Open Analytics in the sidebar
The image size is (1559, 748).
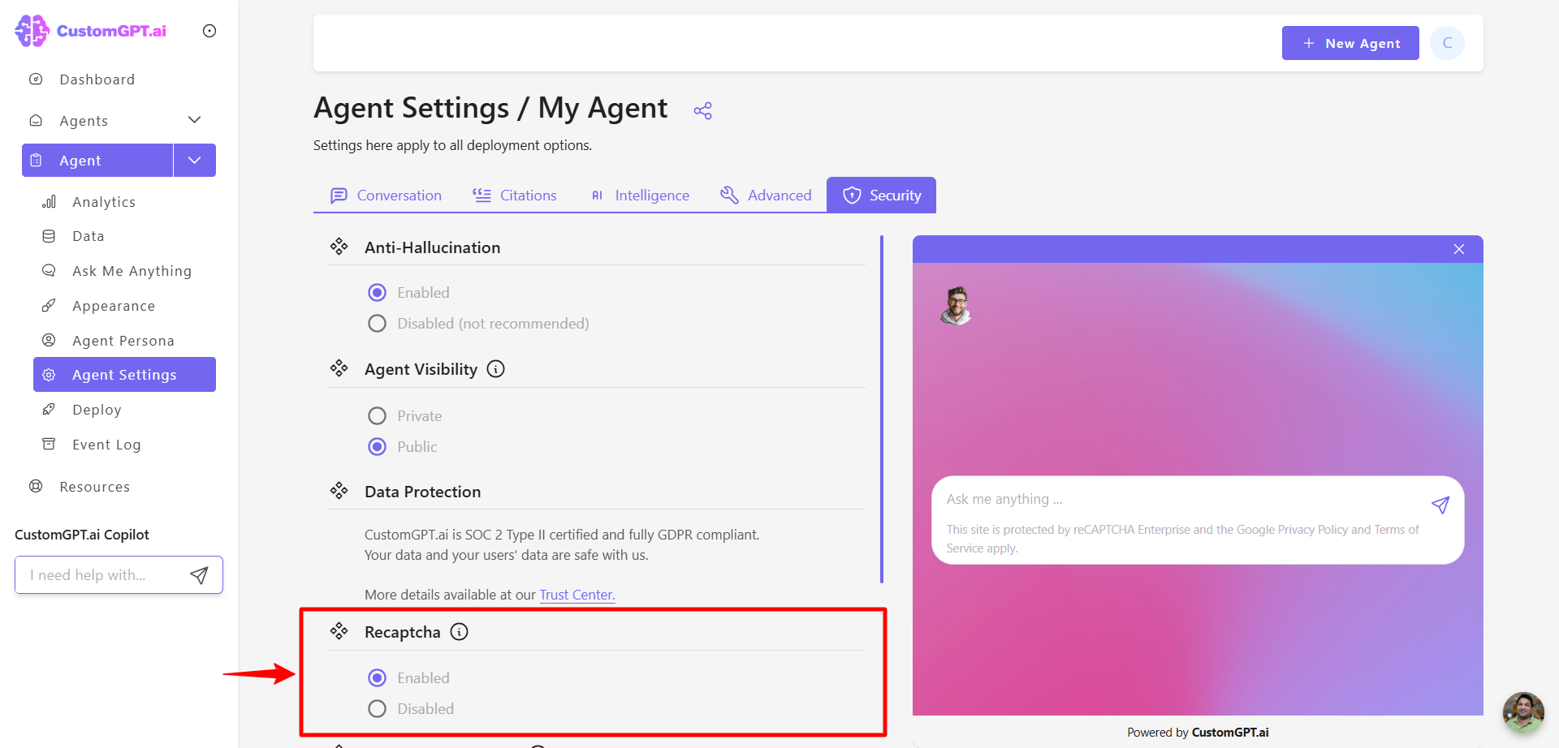click(x=104, y=202)
